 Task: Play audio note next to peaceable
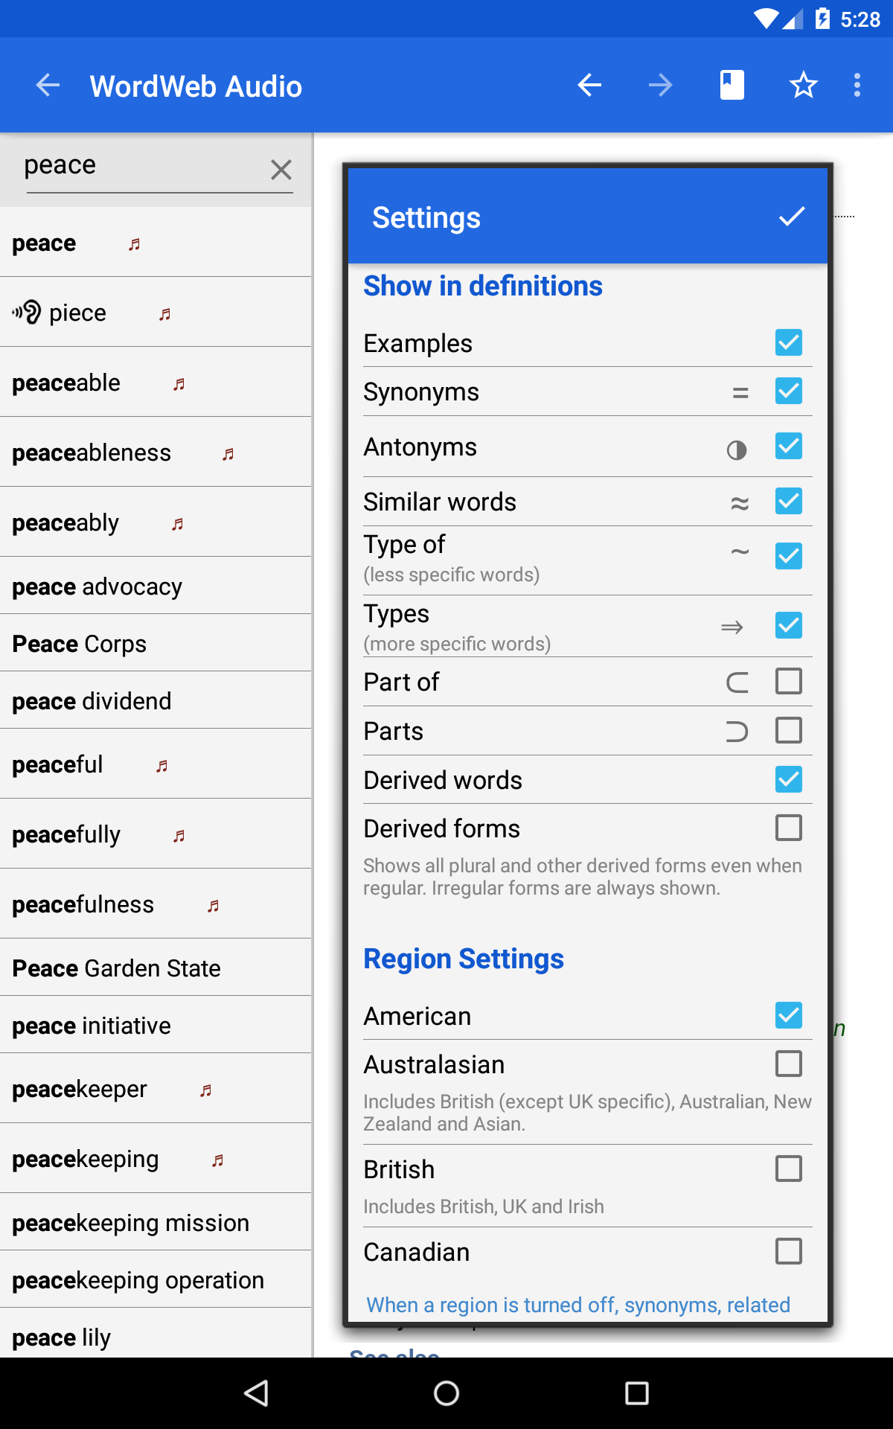click(179, 384)
